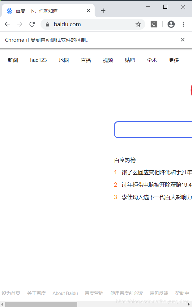The width and height of the screenshot is (192, 307).
Task: Click the 百度热榜 heading
Action: (125, 160)
